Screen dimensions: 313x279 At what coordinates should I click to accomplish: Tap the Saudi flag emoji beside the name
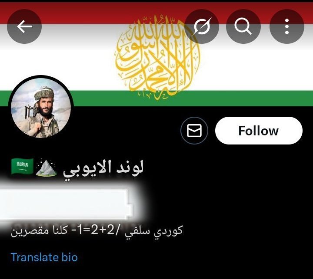coord(22,166)
